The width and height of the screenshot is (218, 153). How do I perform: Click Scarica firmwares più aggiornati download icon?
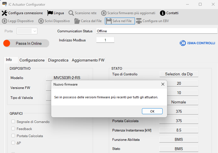104,13
